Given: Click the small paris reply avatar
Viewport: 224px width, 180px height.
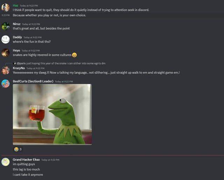Looking at the screenshot, I should (15, 63).
